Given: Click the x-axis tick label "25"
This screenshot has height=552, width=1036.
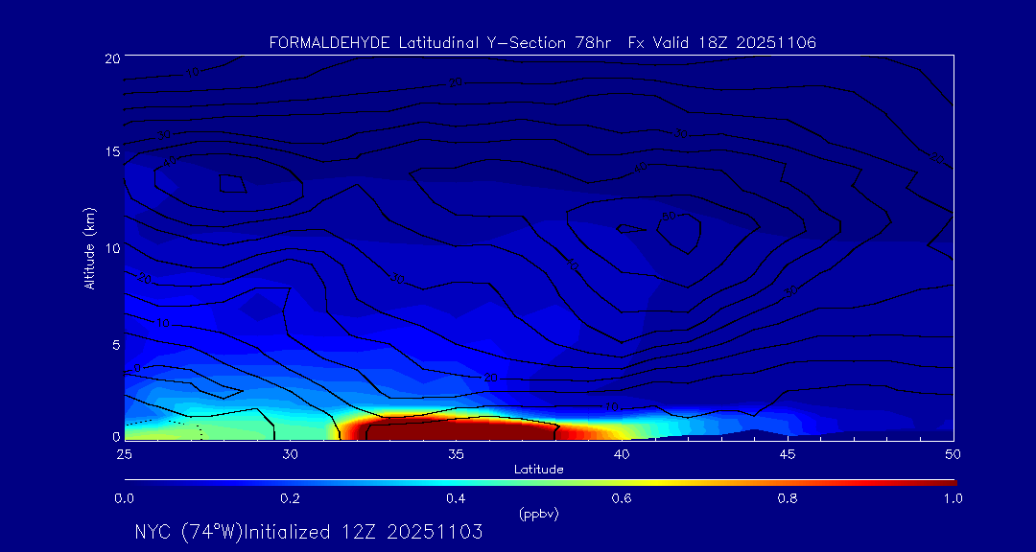Looking at the screenshot, I should pos(124,453).
